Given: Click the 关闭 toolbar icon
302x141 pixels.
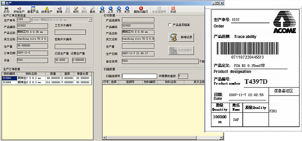Looking at the screenshot, I should point(173,8).
